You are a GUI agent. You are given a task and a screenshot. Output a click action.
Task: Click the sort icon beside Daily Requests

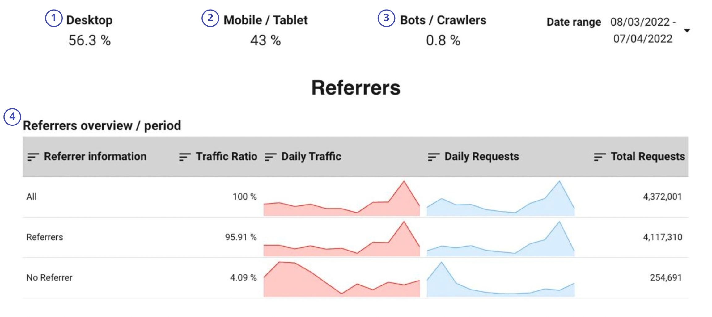[433, 157]
